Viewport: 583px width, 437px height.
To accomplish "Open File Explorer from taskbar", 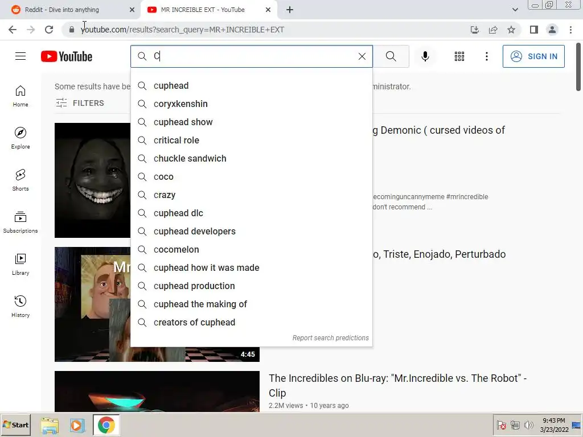I will (50, 425).
